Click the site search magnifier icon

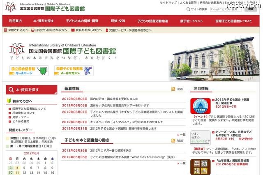pyautogui.click(x=188, y=9)
